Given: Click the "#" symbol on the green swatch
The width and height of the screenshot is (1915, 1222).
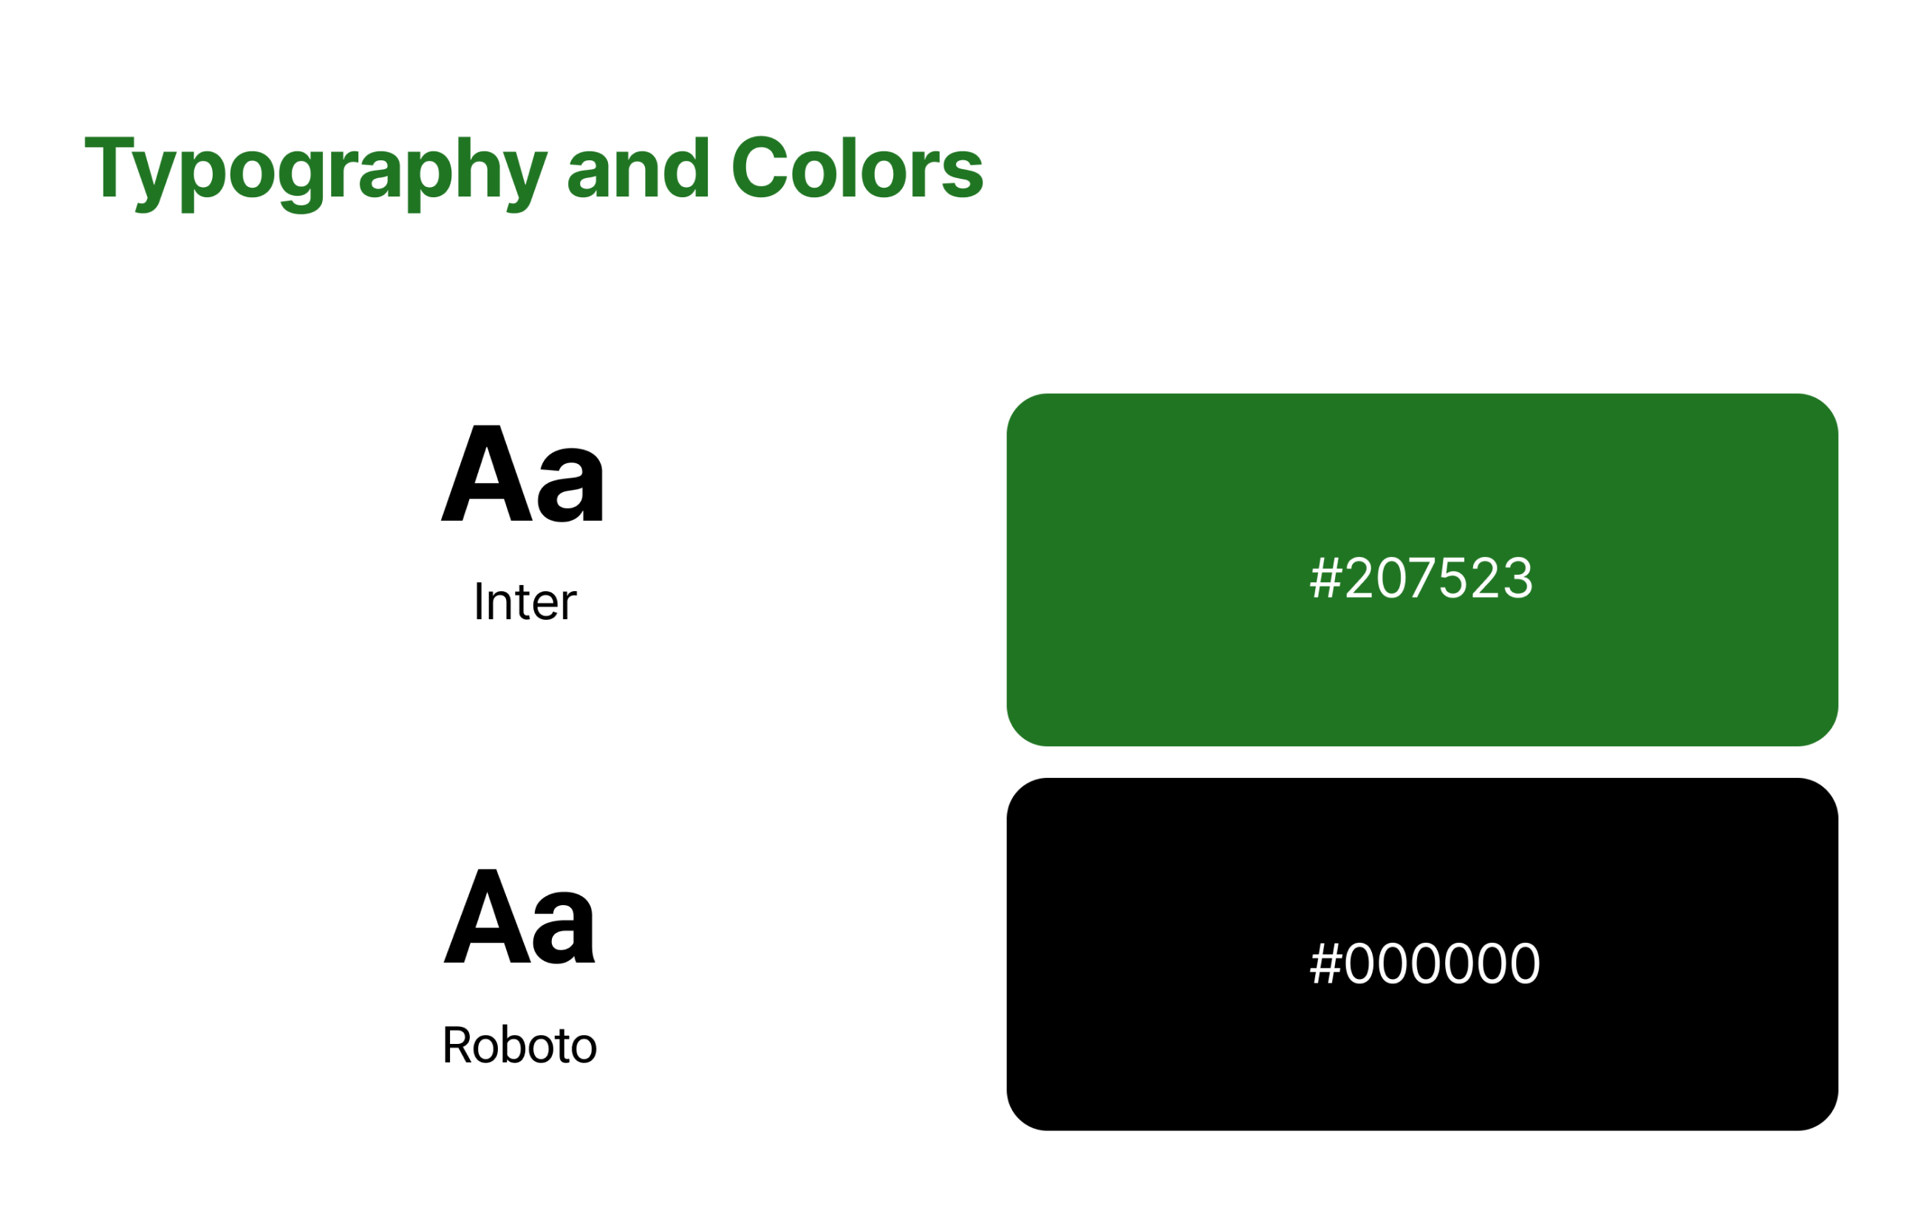Looking at the screenshot, I should pos(1325,577).
